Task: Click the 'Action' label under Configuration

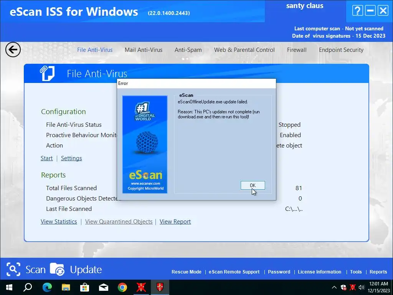Action: tap(54, 146)
